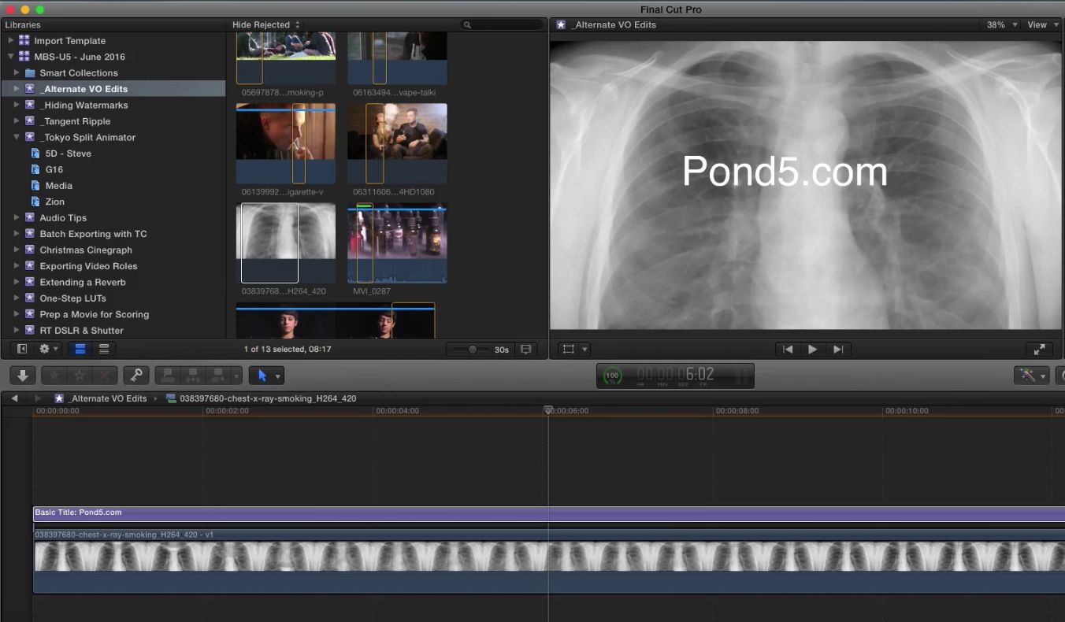This screenshot has width=1065, height=622.
Task: Open the tools popup arrow beside the Select tool
Action: (277, 376)
